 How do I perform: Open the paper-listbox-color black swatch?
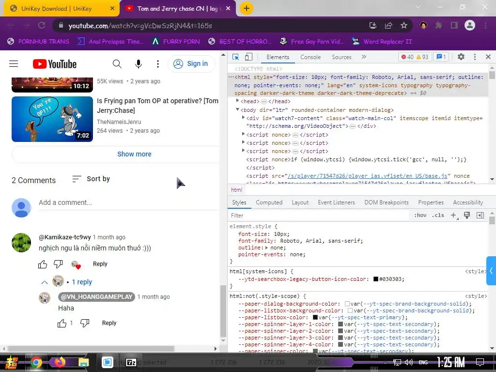(x=315, y=317)
